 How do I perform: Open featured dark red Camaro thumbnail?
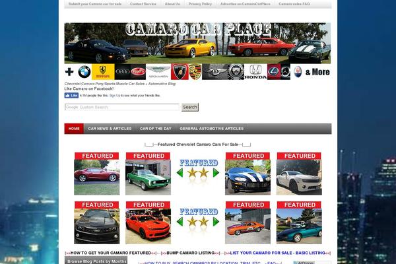click(x=97, y=174)
